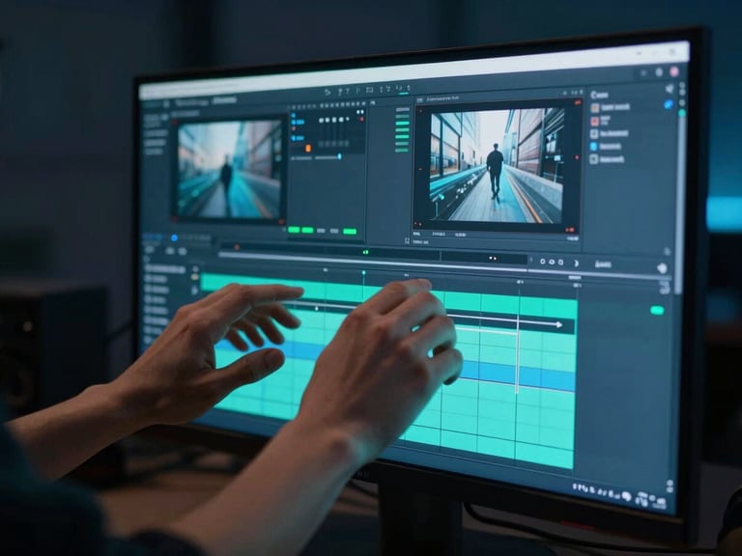The width and height of the screenshot is (742, 556).
Task: Switch to the highlighted tab at the top left
Action: pos(225,100)
